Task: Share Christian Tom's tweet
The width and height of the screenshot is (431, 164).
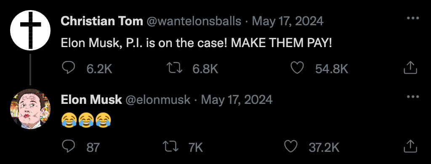Action: [x=410, y=68]
